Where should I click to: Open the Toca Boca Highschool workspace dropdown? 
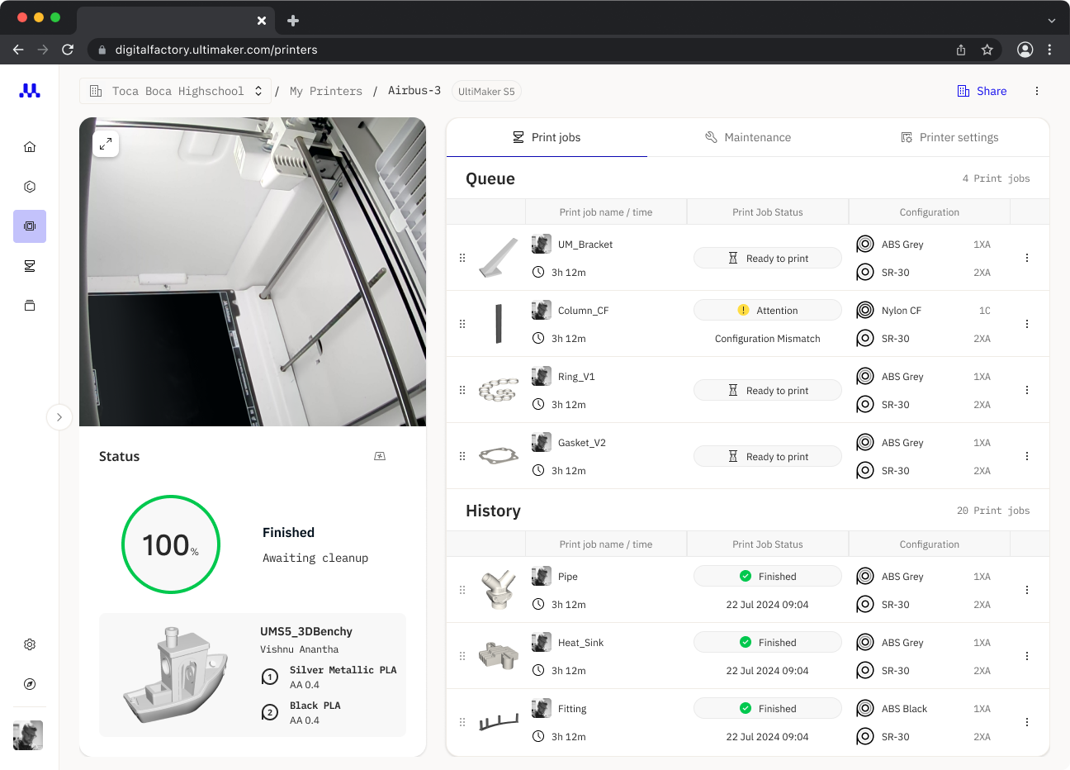pyautogui.click(x=176, y=91)
